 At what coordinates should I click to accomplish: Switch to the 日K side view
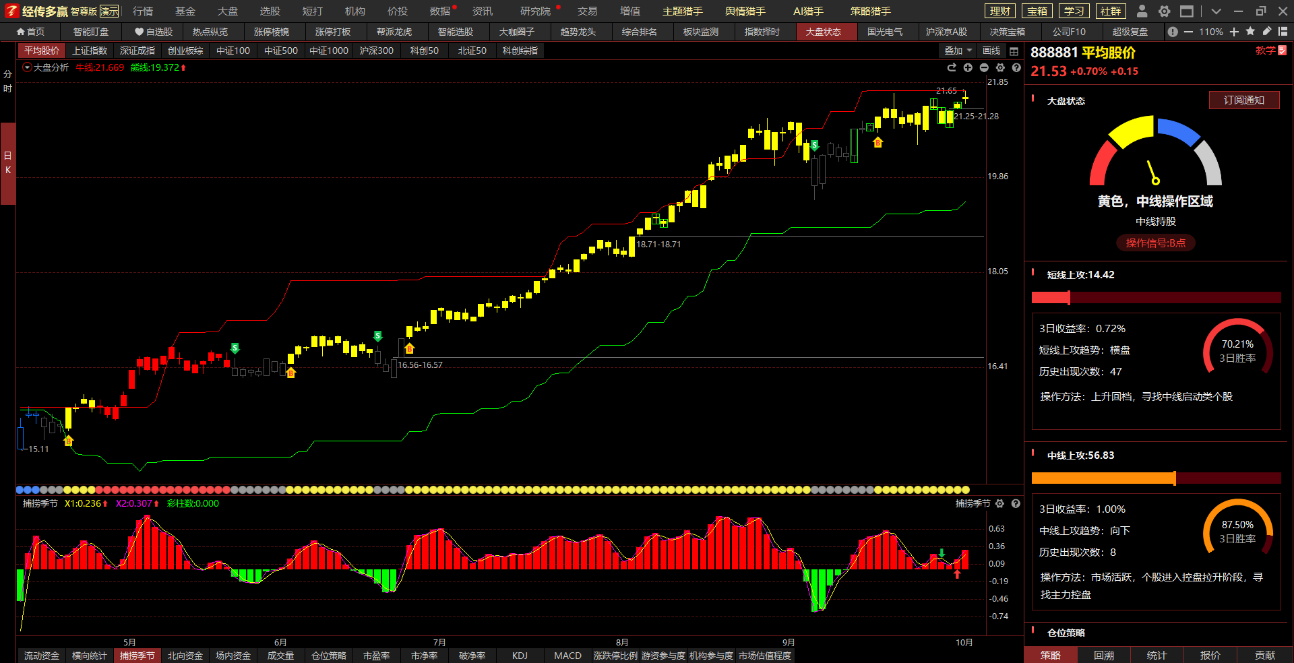pyautogui.click(x=8, y=162)
